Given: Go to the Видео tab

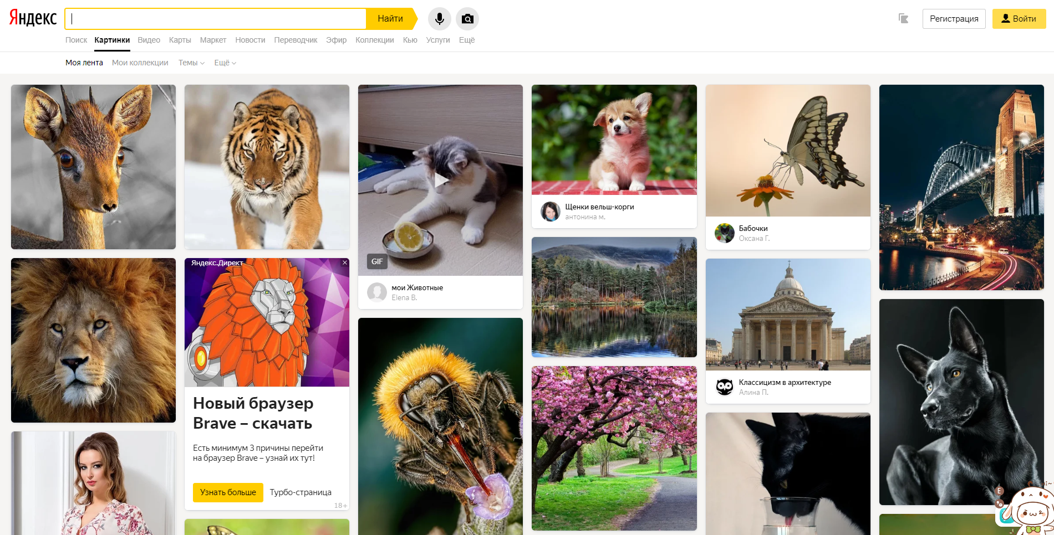Looking at the screenshot, I should coord(149,40).
